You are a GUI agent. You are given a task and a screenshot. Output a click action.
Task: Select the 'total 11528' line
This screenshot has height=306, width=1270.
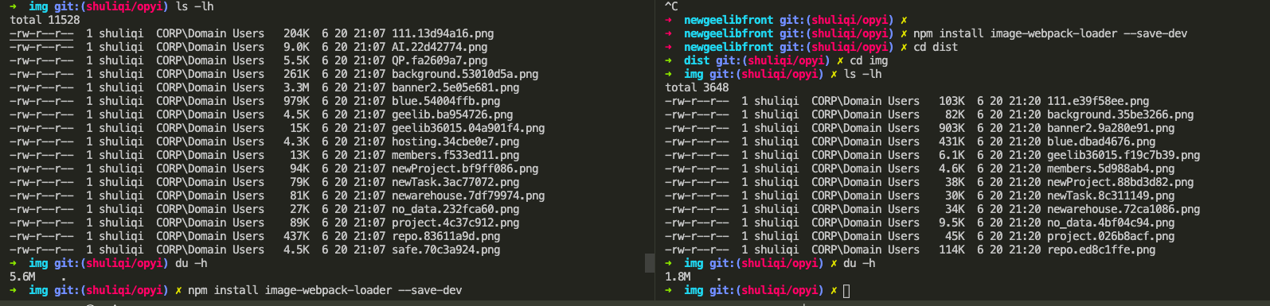click(45, 20)
